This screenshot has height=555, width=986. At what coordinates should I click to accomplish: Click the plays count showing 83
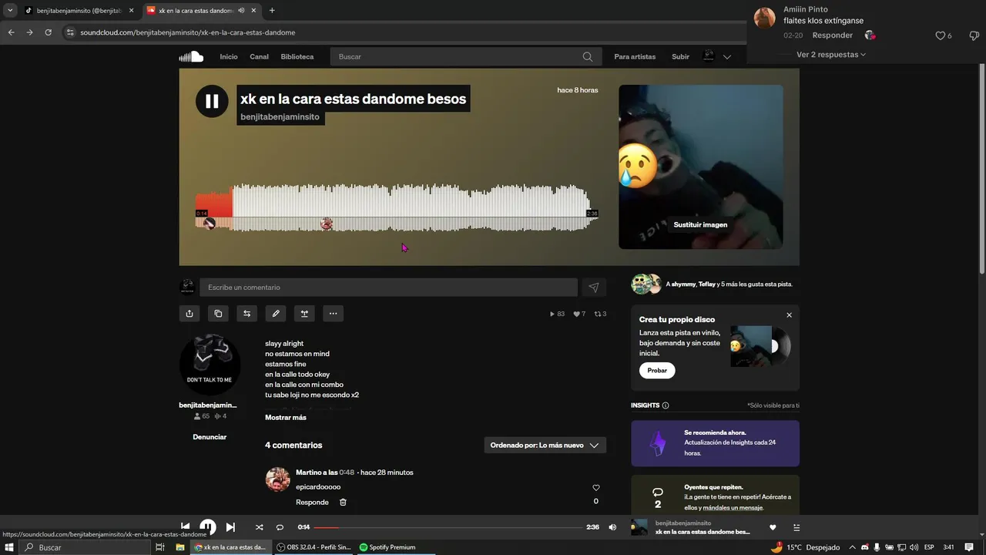(x=557, y=314)
